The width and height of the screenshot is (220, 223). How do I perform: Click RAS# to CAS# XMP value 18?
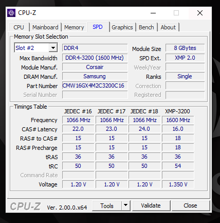click(x=178, y=138)
